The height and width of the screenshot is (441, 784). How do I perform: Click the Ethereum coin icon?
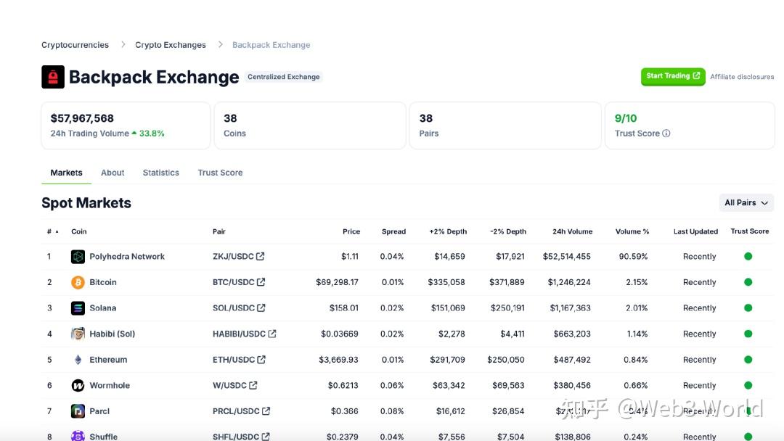pos(78,360)
